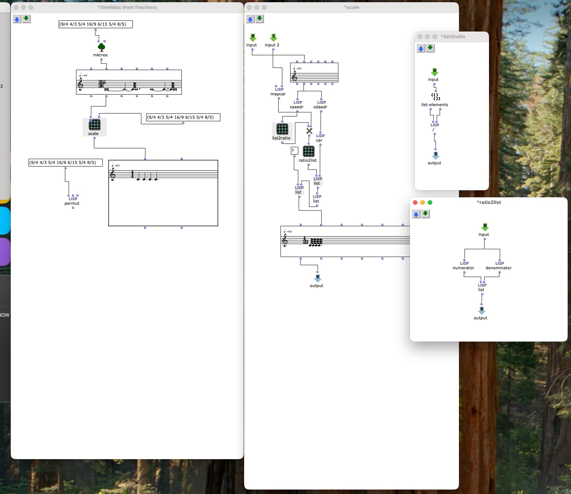The height and width of the screenshot is (494, 571).
Task: Click the multiplication X box in scale patch
Action: pos(309,131)
